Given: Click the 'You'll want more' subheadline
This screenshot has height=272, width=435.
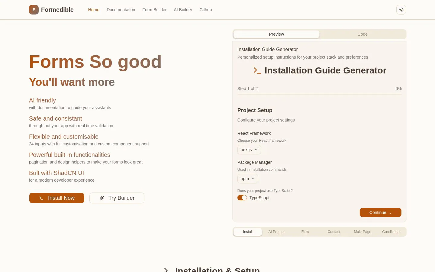Looking at the screenshot, I should (72, 82).
